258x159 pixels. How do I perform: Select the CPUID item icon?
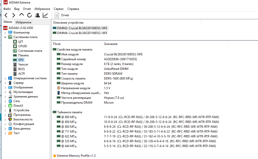[15, 46]
